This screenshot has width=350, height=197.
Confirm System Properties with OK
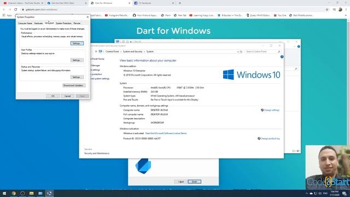click(53, 96)
